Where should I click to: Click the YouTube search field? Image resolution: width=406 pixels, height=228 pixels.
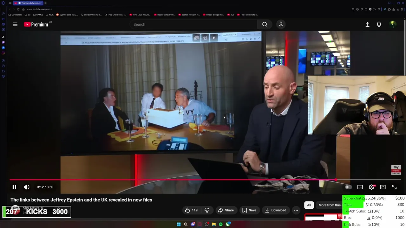pos(193,24)
